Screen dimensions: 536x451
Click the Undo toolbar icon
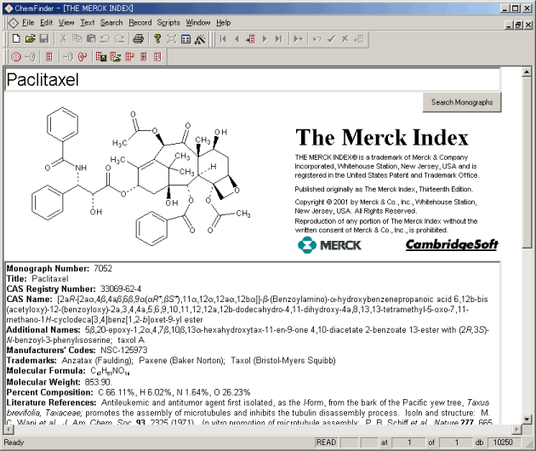(105, 38)
